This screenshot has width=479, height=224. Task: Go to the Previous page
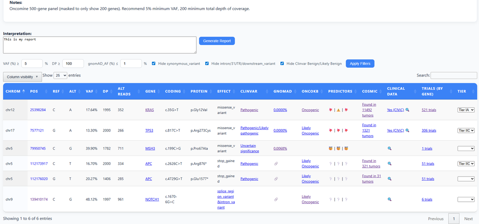(435, 218)
